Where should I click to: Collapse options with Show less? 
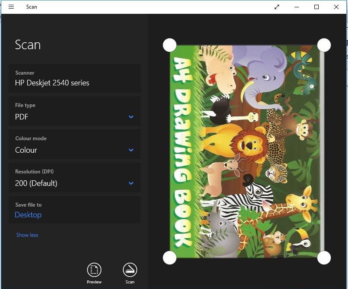27,235
